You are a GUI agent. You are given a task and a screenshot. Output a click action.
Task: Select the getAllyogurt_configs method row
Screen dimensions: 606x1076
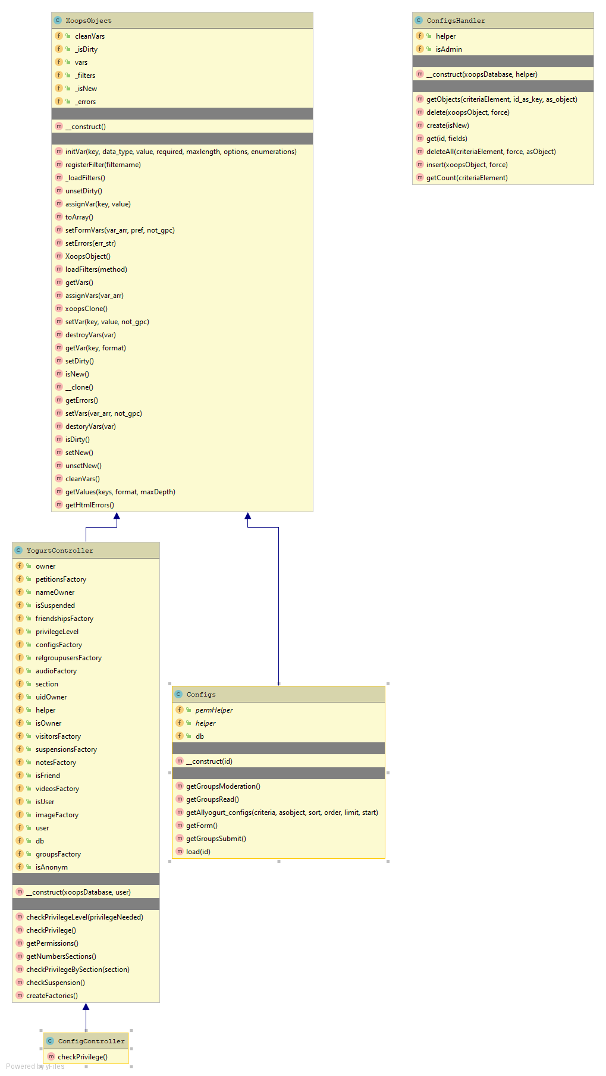[x=282, y=812]
